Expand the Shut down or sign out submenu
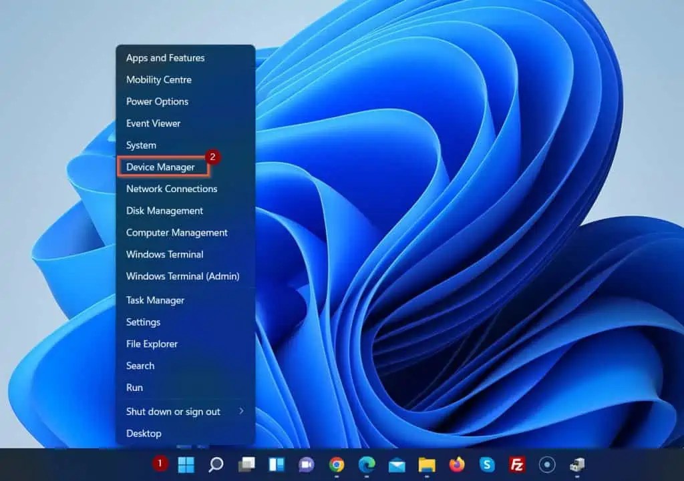The height and width of the screenshot is (481, 684). 172,412
